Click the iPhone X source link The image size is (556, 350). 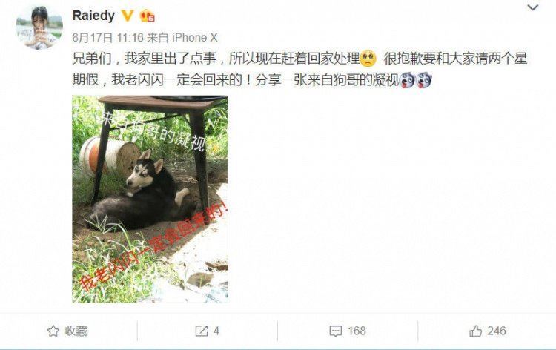coord(195,38)
